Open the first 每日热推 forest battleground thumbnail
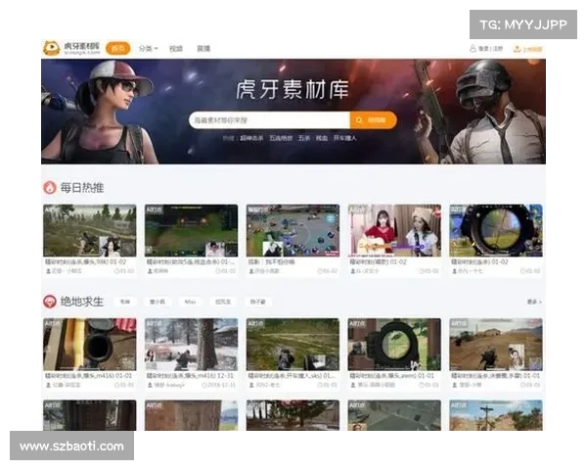This screenshot has height=470, width=587. (90, 230)
